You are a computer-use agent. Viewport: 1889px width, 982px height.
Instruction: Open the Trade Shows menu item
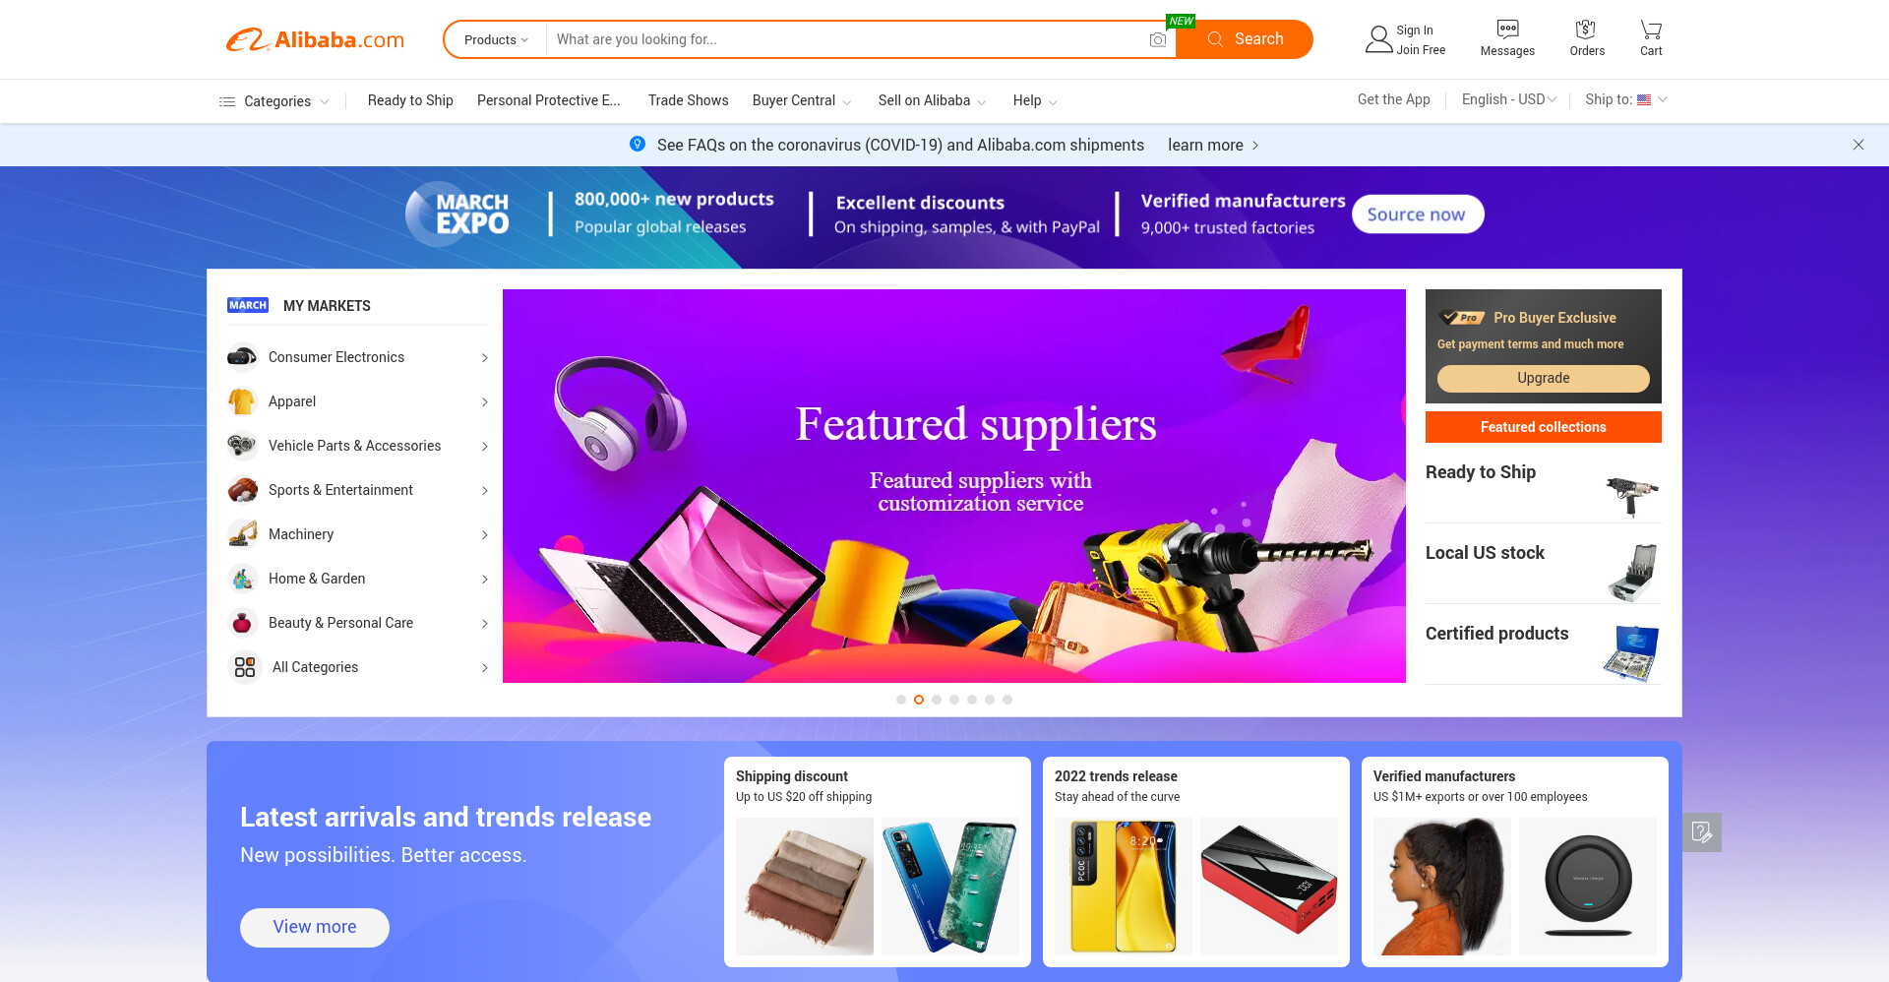click(689, 100)
